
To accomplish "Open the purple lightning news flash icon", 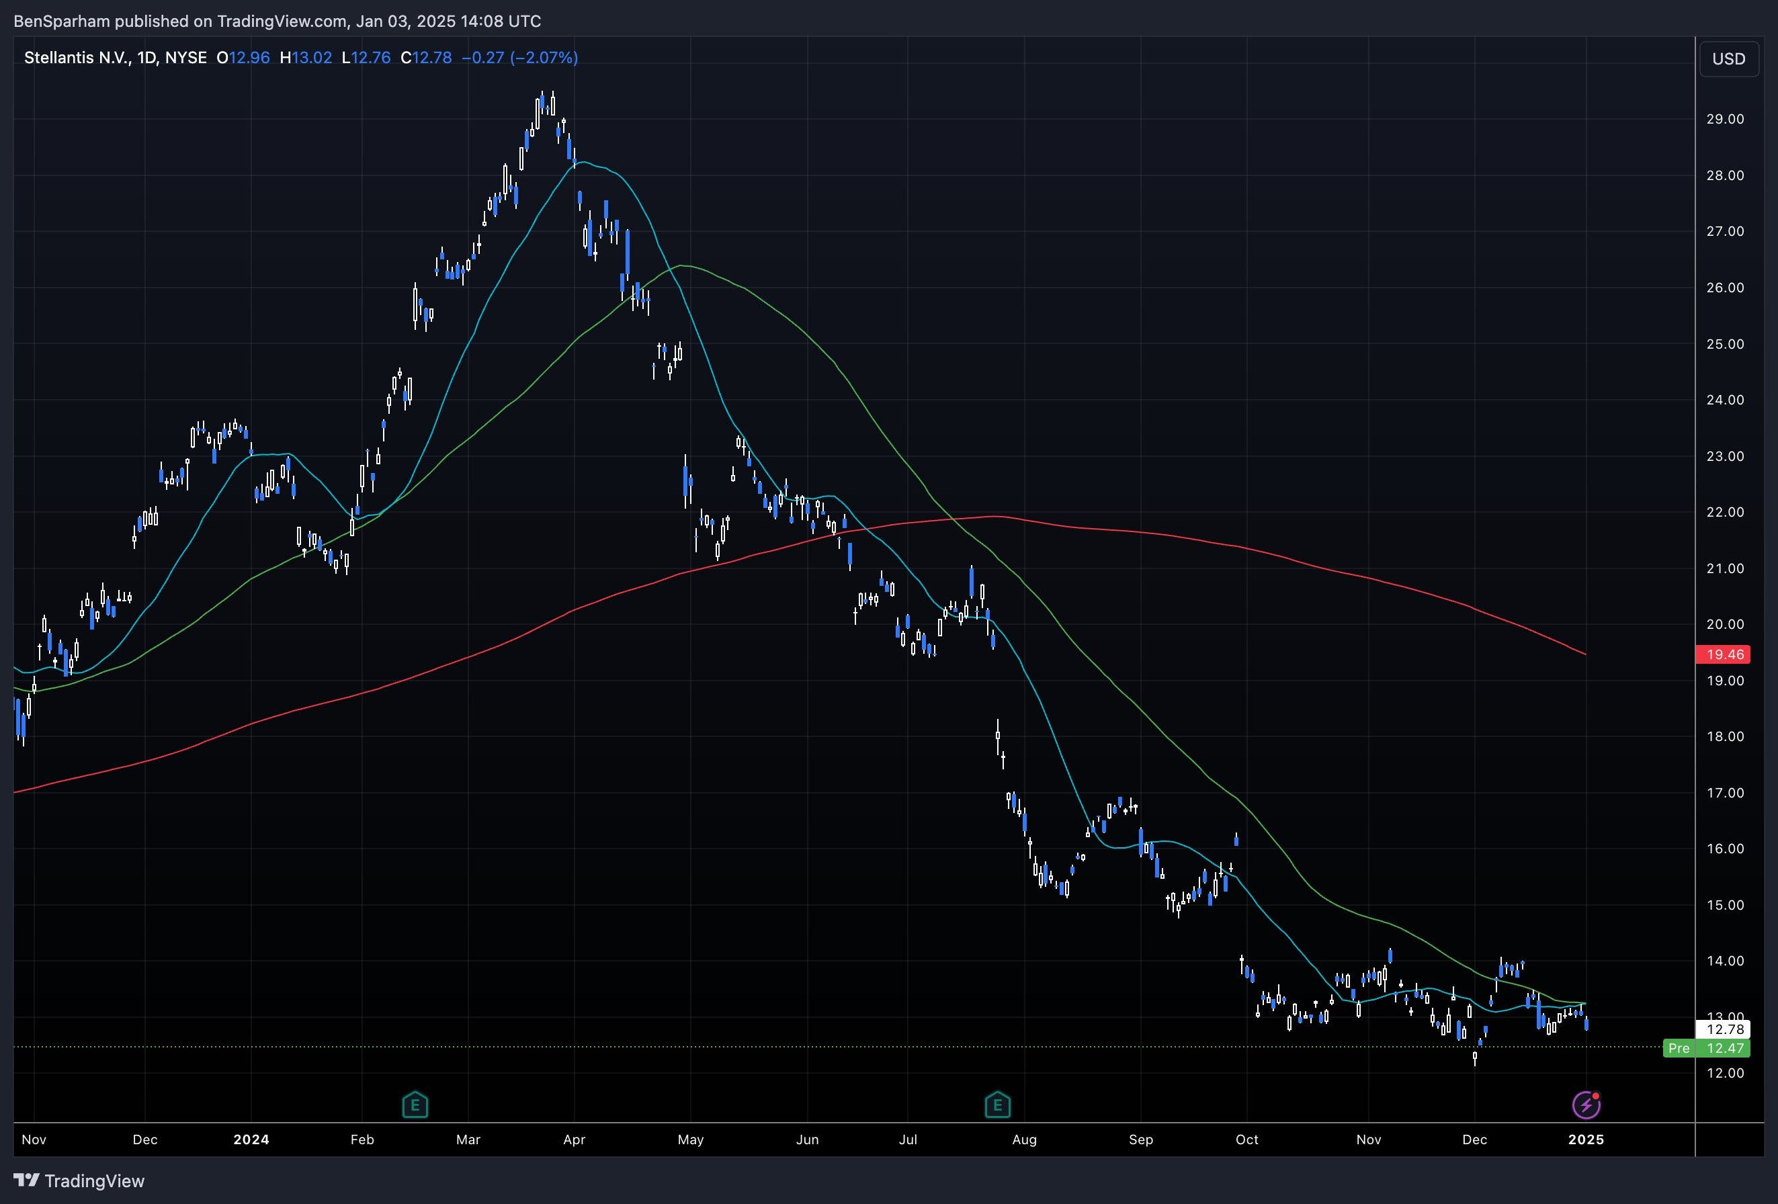I will tap(1586, 1105).
